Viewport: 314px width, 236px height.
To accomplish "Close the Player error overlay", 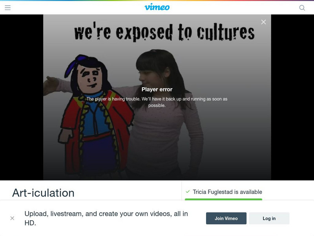I will coord(263,22).
